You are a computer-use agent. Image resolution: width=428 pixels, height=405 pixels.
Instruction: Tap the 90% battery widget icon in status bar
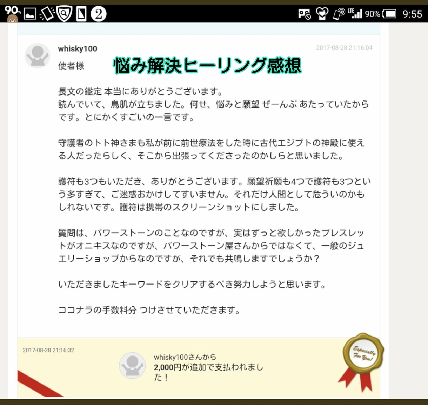coord(12,14)
